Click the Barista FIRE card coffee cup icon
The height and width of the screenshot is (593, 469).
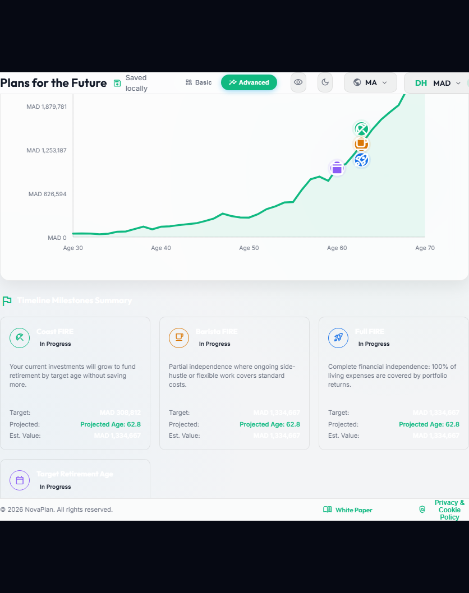click(179, 338)
